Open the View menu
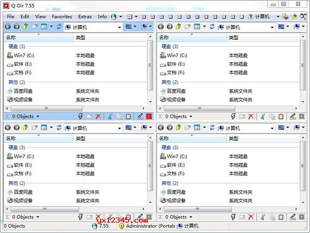 pyautogui.click(x=40, y=17)
